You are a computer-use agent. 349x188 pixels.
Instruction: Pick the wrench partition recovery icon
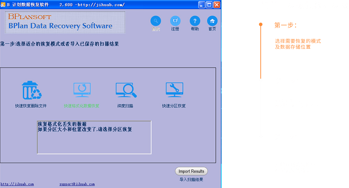point(174,90)
